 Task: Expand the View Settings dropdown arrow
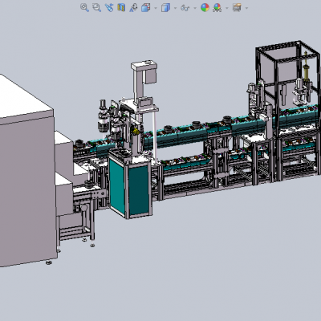pos(246,8)
